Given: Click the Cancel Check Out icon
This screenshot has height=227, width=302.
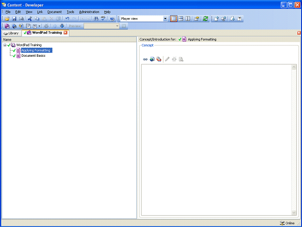Looking at the screenshot, I should pos(240,19).
